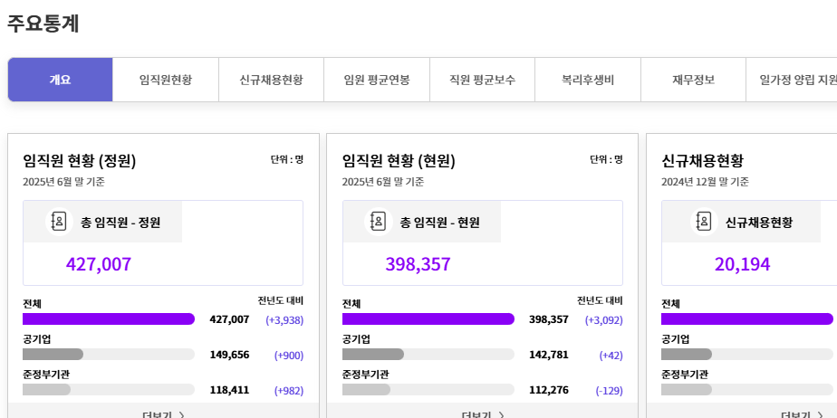Click 준정부기관 progress bar in 신규채용현황 card

747,389
